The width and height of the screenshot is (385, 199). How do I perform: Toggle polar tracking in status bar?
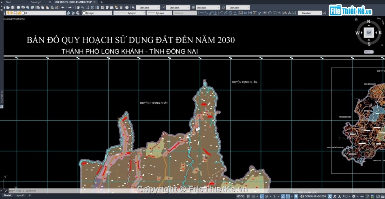(x=266, y=196)
